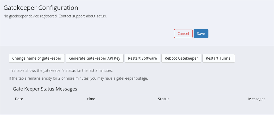Click the 'No gatekeeper device registered' sentence
274x115 pixels.
pos(30,16)
